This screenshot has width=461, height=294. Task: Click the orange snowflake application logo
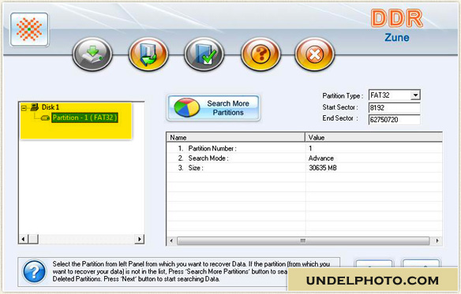(x=29, y=29)
